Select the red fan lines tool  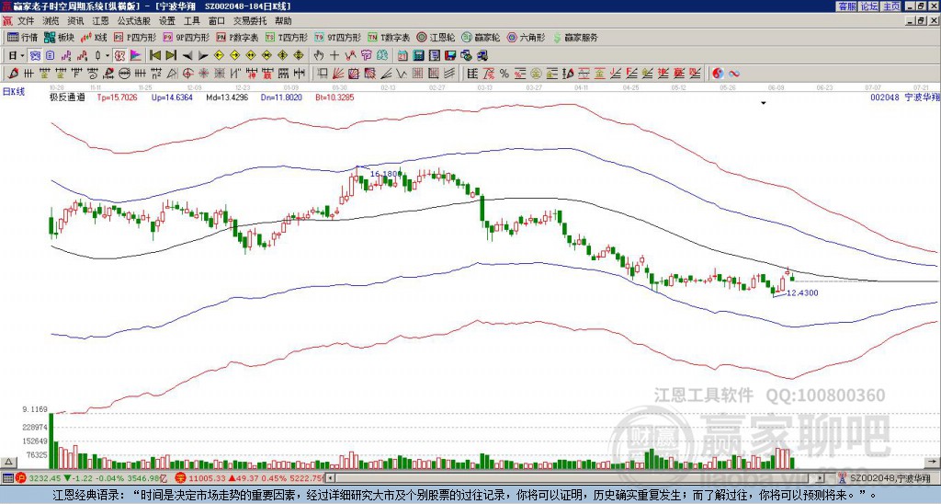[x=338, y=74]
